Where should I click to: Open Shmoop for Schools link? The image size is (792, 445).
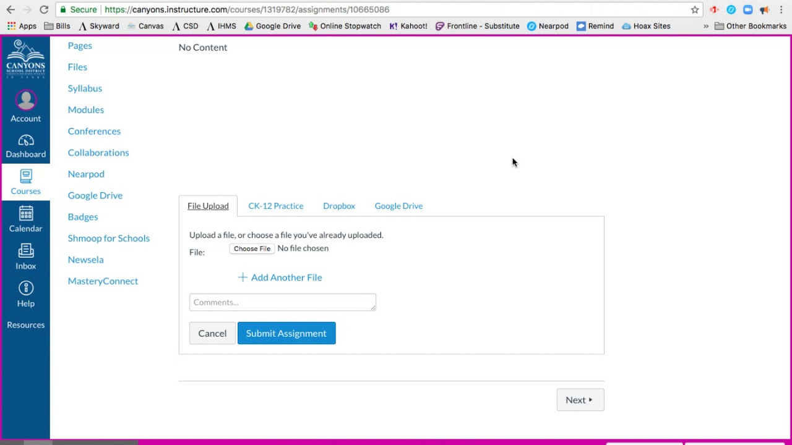(108, 238)
